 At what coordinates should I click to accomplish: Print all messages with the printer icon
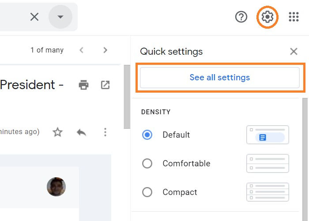point(83,85)
